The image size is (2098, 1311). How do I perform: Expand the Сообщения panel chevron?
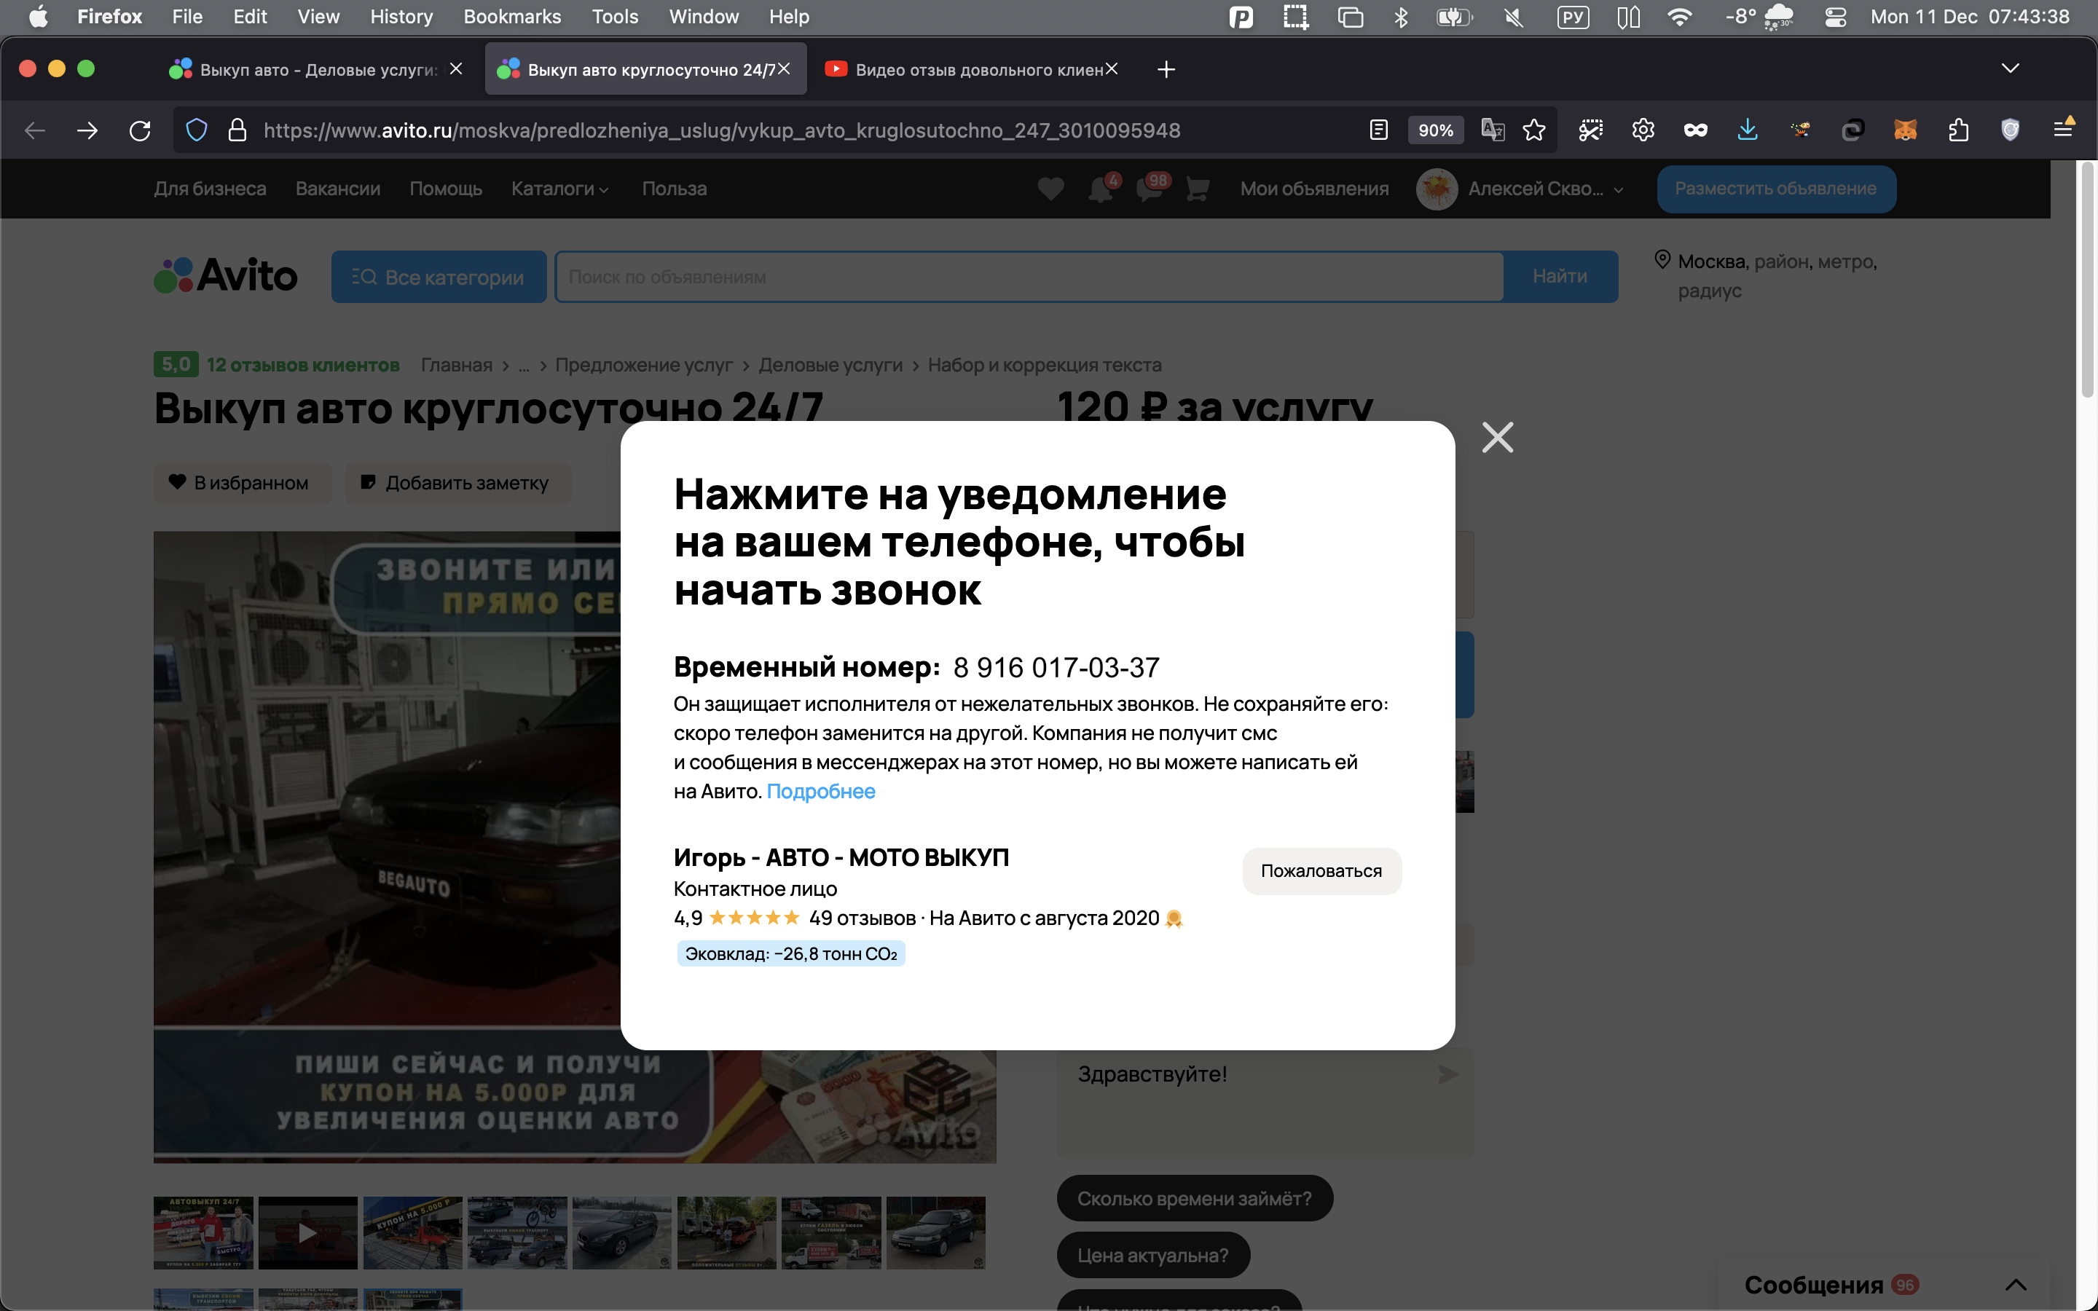click(x=2016, y=1284)
